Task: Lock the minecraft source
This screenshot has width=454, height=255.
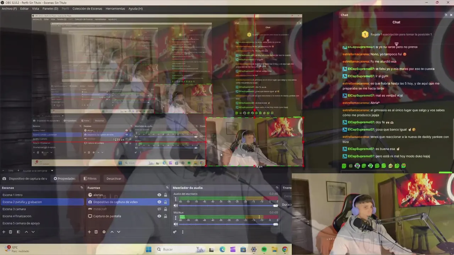Action: (165, 209)
